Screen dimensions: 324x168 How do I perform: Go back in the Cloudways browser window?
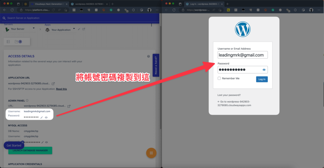click(4, 10)
